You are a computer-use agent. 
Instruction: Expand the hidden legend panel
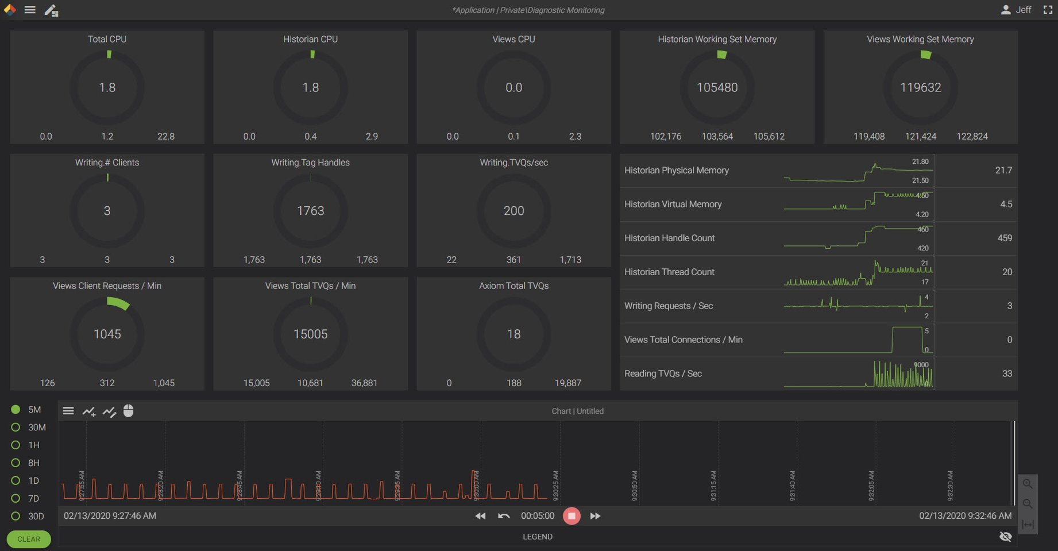[537, 536]
